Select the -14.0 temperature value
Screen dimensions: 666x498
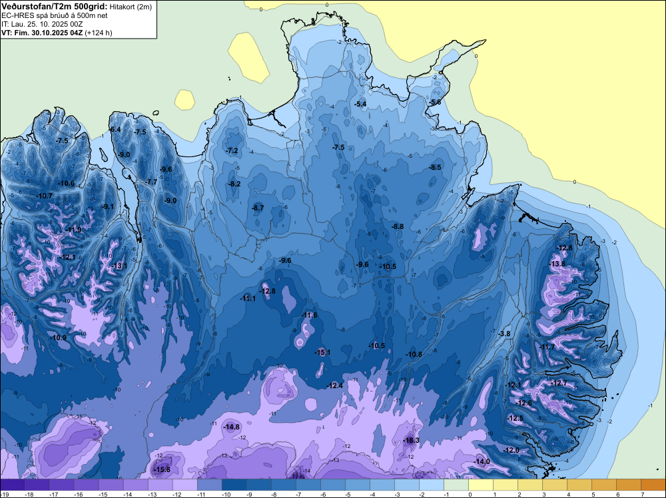pos(482,461)
